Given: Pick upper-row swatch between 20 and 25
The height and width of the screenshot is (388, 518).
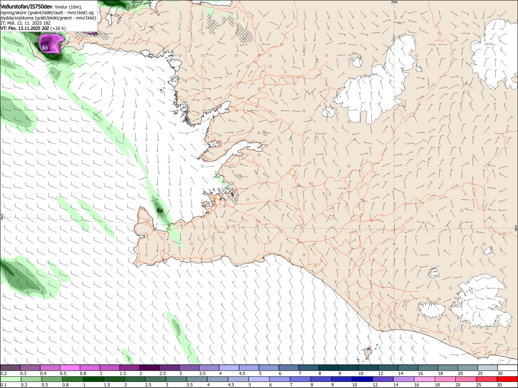Looking at the screenshot, I should point(468,368).
